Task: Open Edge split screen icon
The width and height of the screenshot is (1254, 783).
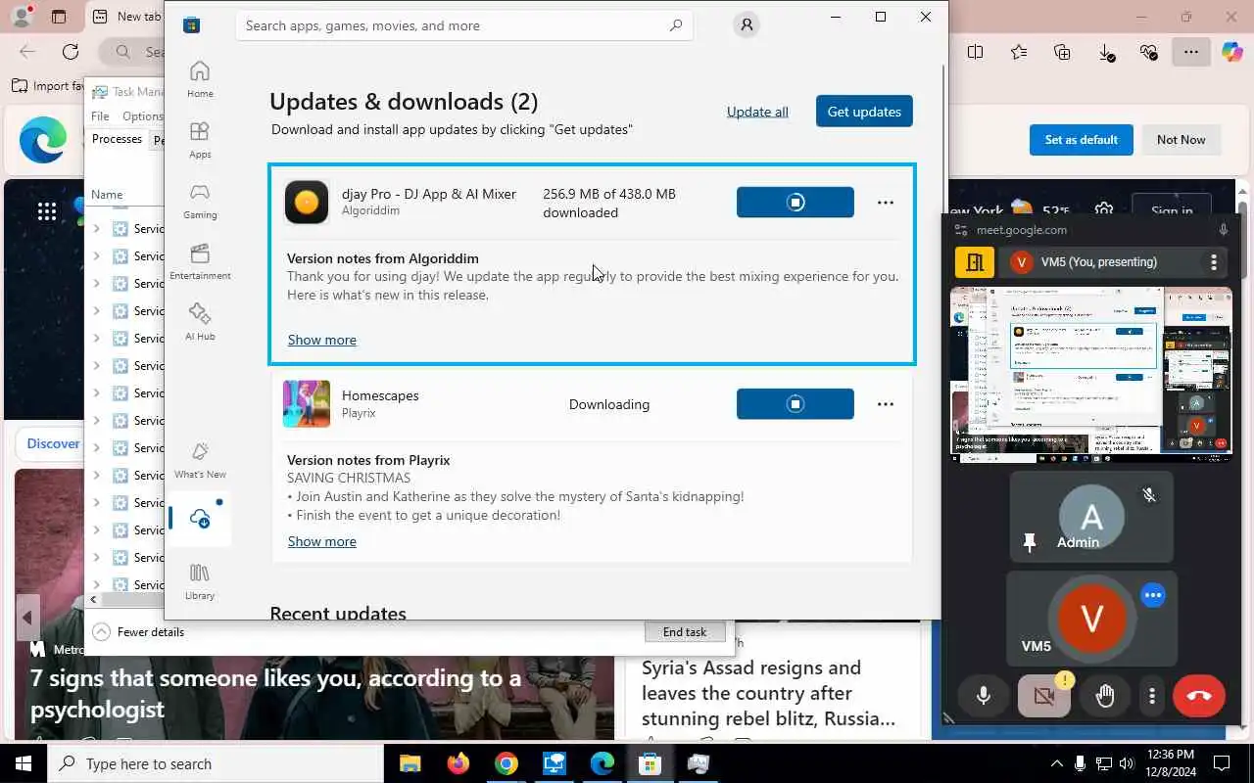Action: point(975,52)
